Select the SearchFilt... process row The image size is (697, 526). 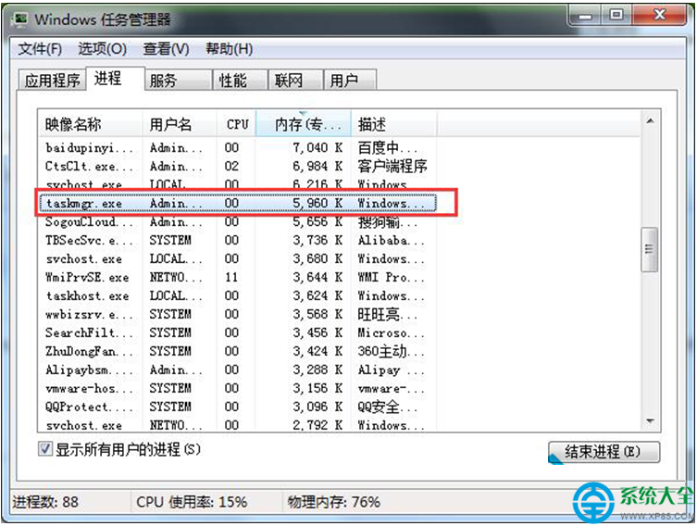(237, 333)
